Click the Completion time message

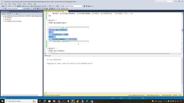tap(70, 64)
